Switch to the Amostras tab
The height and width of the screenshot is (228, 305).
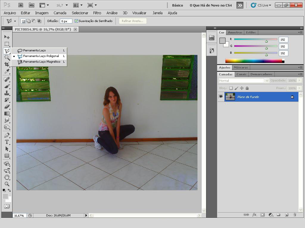click(x=235, y=33)
